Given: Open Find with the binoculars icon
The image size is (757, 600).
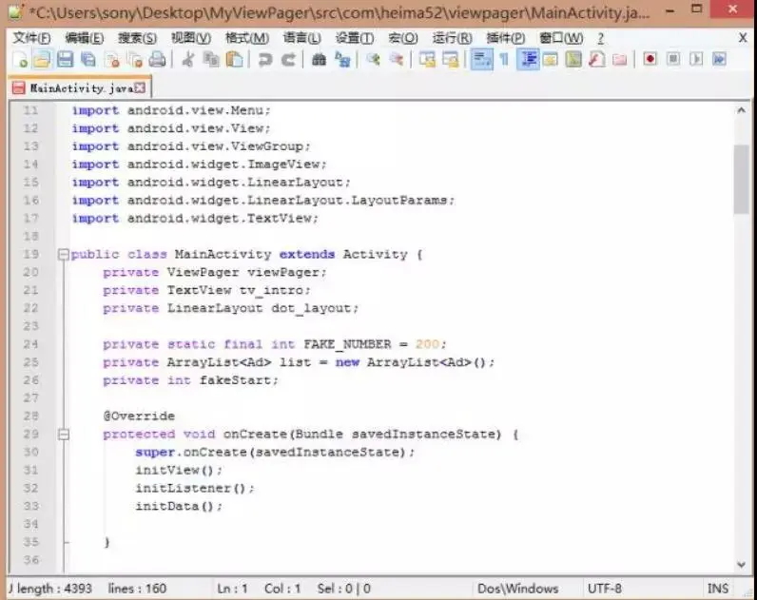Looking at the screenshot, I should click(x=319, y=60).
